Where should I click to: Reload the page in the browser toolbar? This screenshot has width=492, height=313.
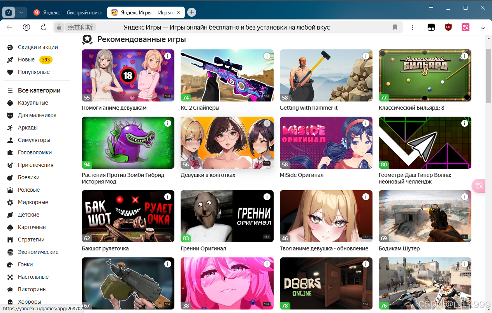44,27
